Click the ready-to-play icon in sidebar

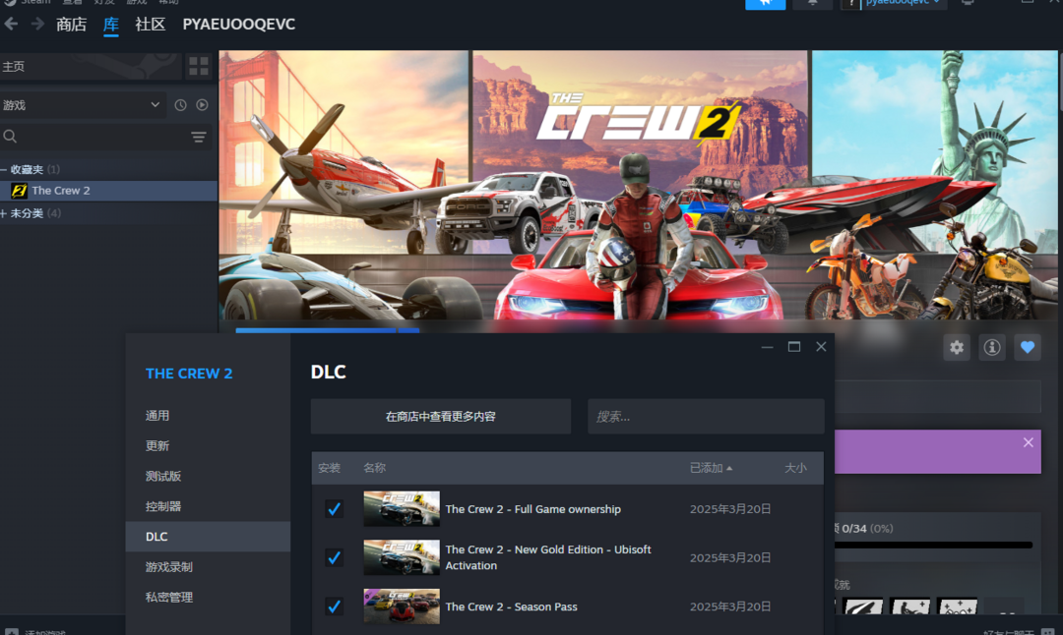tap(202, 105)
